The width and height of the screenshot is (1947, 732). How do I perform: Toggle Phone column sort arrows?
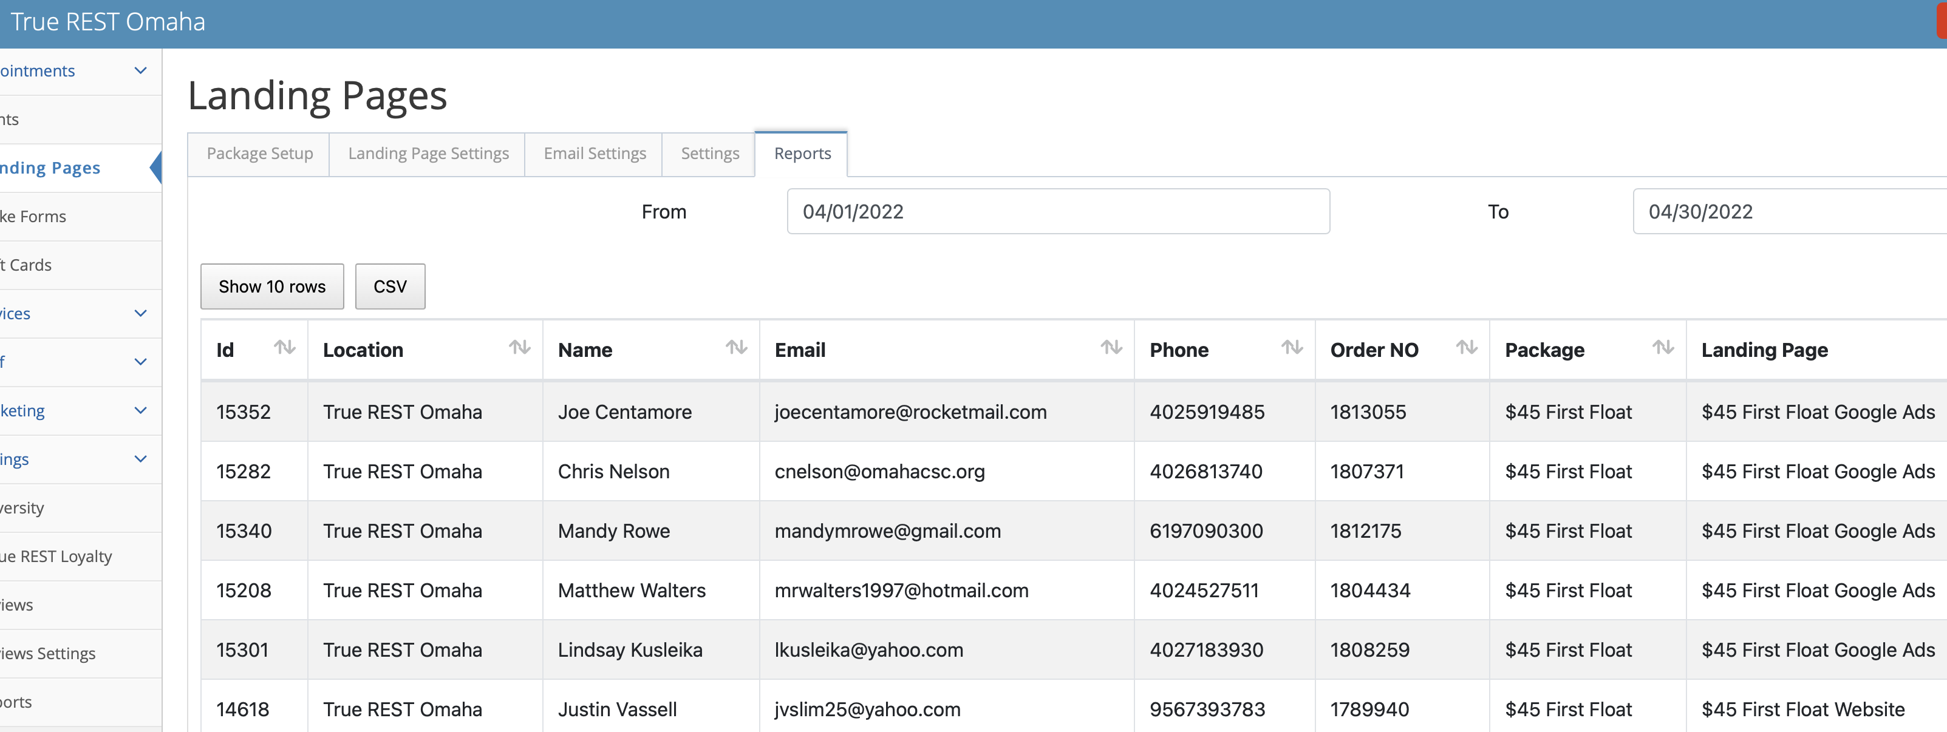click(x=1292, y=348)
